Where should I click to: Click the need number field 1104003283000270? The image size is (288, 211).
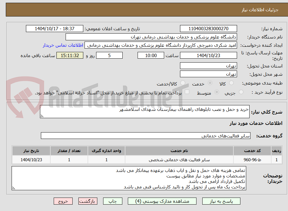pyautogui.click(x=208, y=29)
